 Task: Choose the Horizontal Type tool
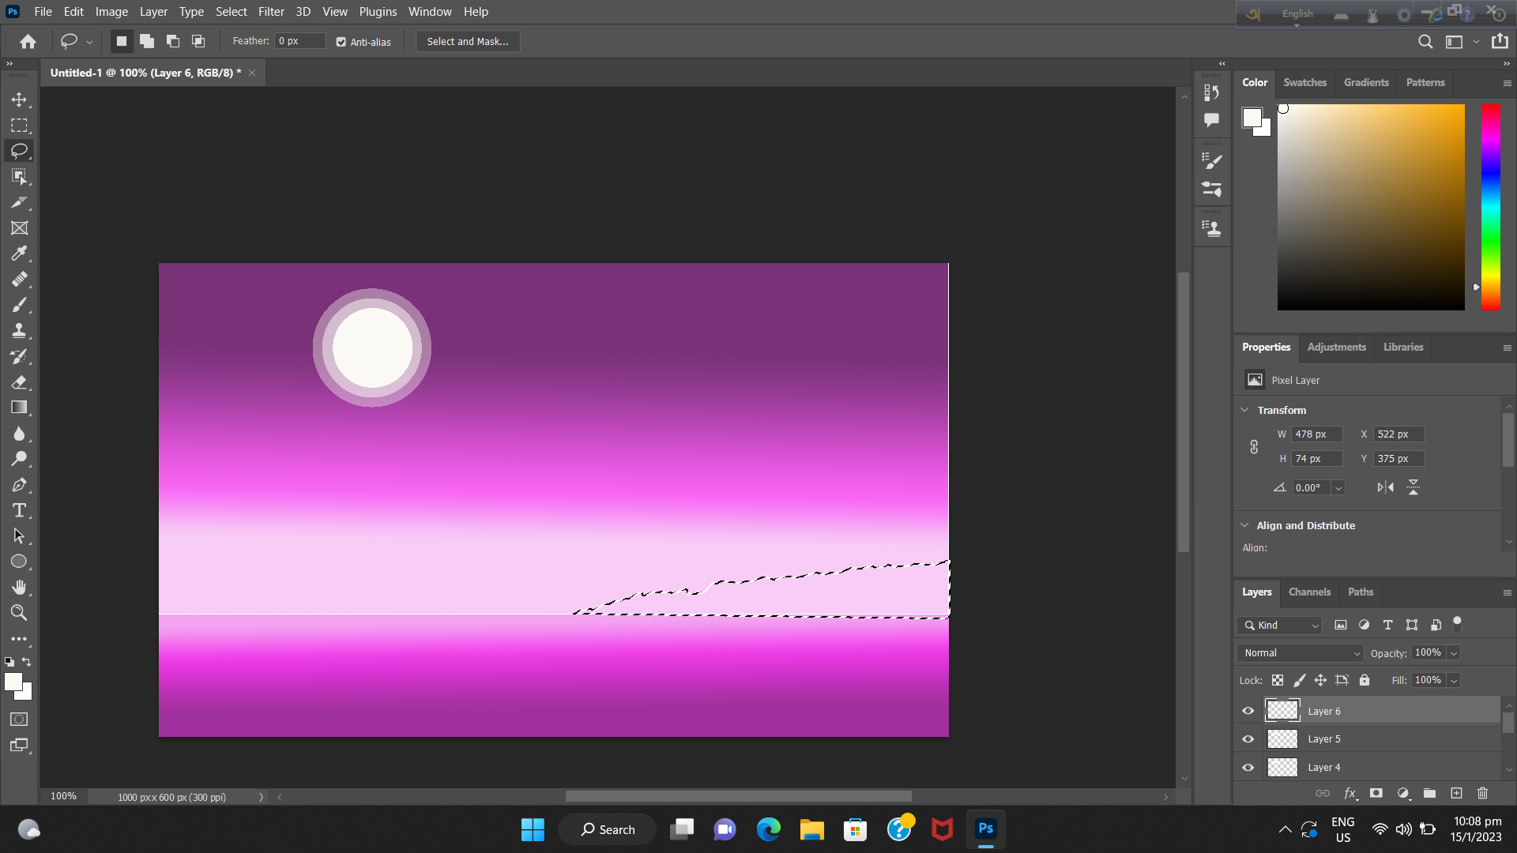click(x=20, y=510)
